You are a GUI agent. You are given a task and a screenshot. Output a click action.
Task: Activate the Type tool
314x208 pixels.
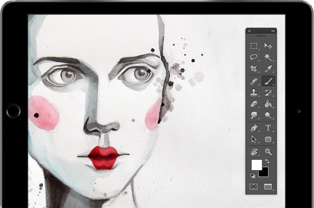pyautogui.click(x=268, y=128)
